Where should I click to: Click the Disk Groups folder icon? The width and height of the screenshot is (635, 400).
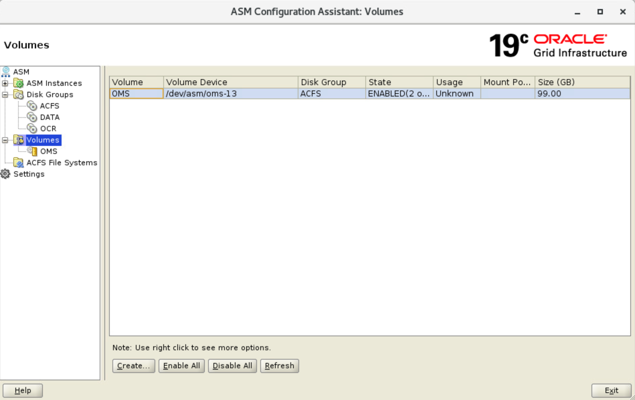click(19, 94)
